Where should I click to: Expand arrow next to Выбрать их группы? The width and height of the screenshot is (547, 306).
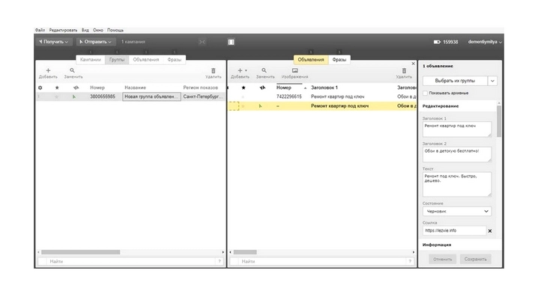492,79
